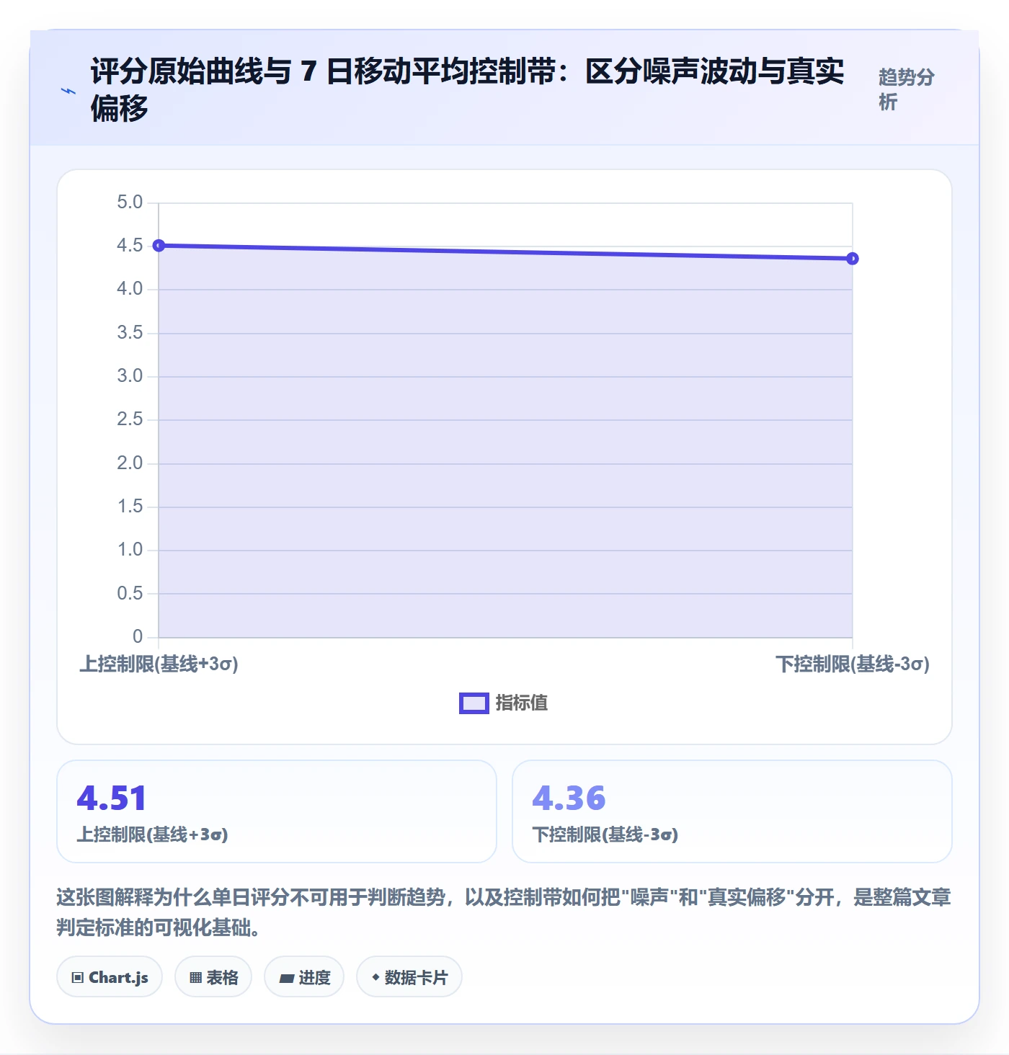
Task: Click x-axis label 上控制限(基线+3σ)
Action: [159, 664]
